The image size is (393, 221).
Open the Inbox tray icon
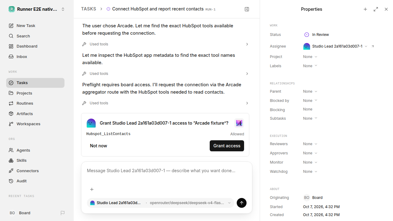pyautogui.click(x=11, y=57)
